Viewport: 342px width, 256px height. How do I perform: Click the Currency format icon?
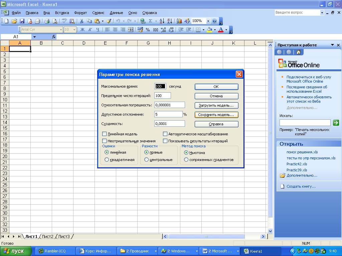[140, 30]
